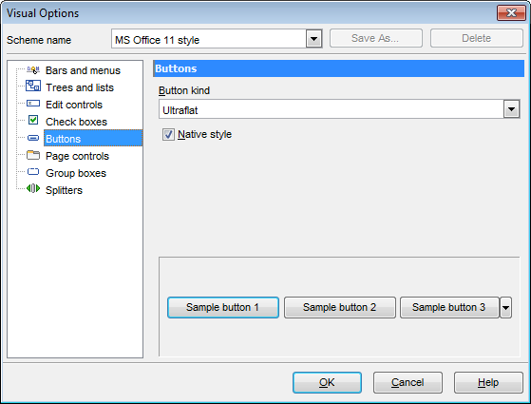Image resolution: width=531 pixels, height=404 pixels.
Task: Click the Scheme name label
Action: (39, 40)
